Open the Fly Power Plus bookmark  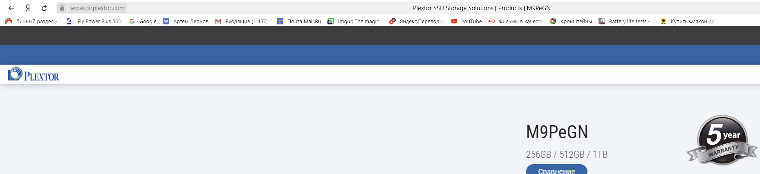94,21
